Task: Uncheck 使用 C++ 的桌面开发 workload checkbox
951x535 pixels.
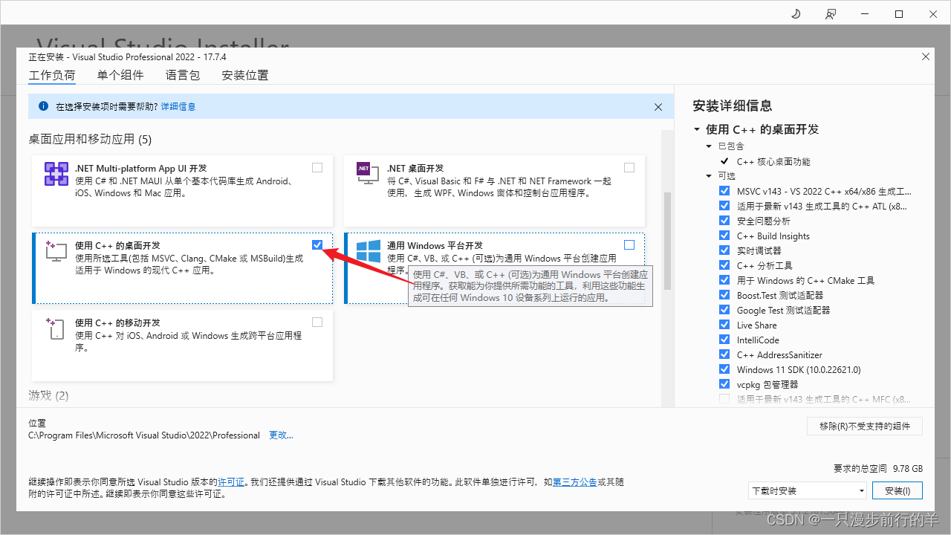Action: click(x=317, y=244)
